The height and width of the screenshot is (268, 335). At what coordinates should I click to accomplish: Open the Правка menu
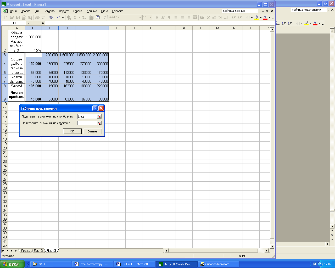(26, 11)
